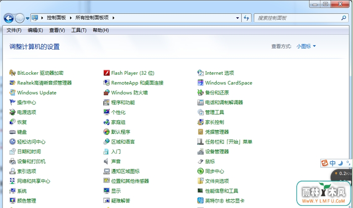This screenshot has width=353, height=208.
Task: Click 控制面板 in the breadcrumb path
Action: [x=56, y=18]
